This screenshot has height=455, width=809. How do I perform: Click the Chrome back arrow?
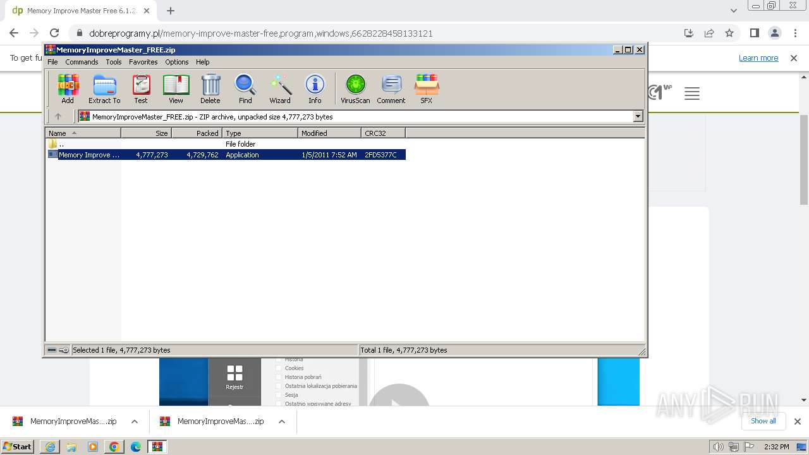coord(14,33)
